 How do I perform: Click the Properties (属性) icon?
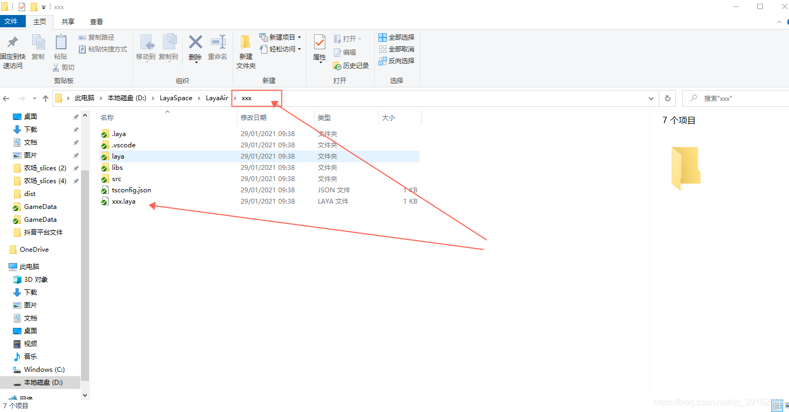(x=319, y=42)
